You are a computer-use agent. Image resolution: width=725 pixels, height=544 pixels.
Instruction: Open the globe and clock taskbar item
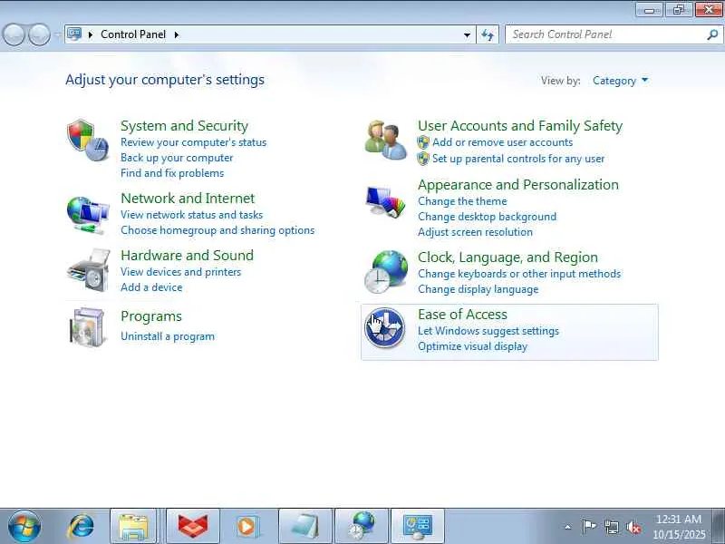(362, 527)
